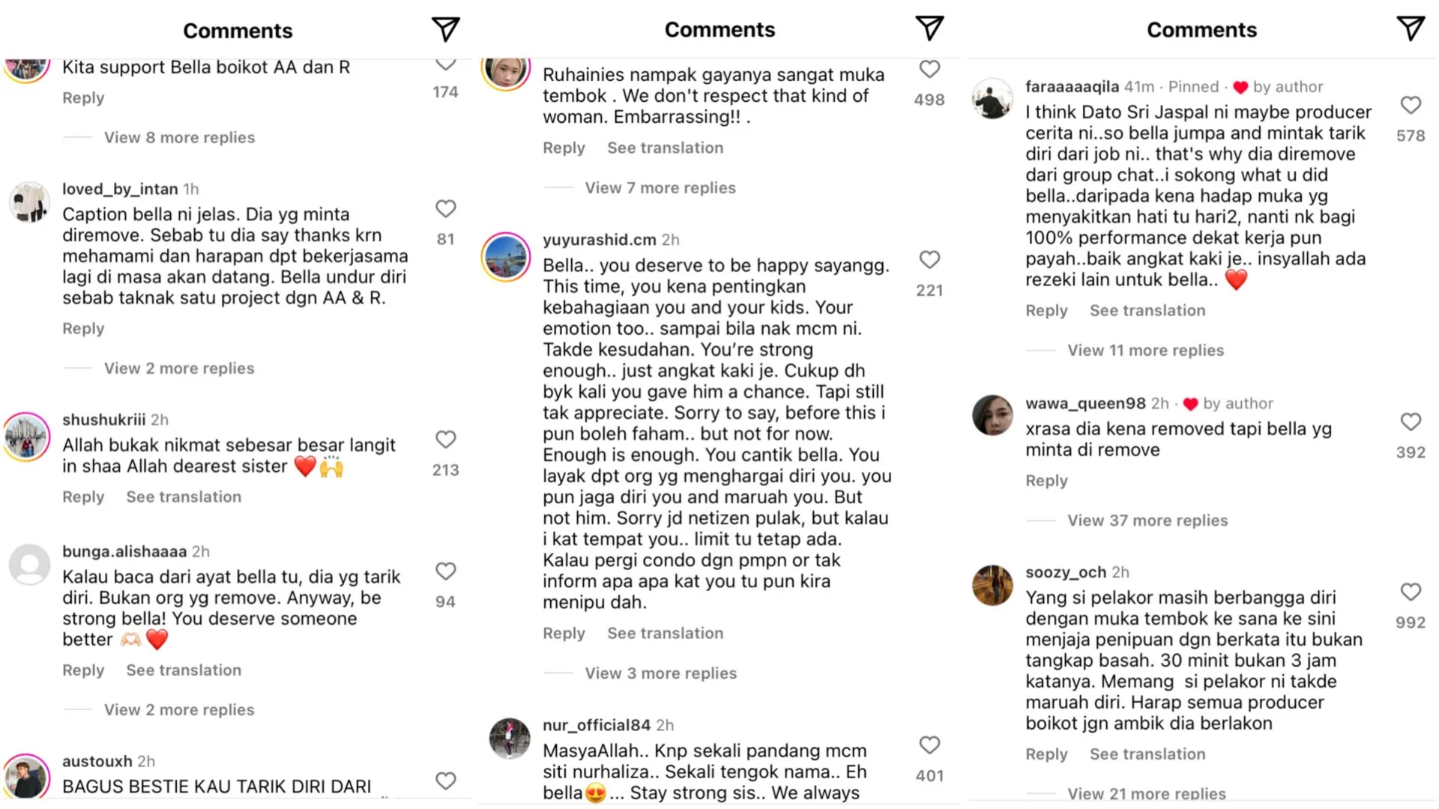The height and width of the screenshot is (809, 1439).
Task: Open yuyurashid.cm's profile picture
Action: click(x=506, y=257)
